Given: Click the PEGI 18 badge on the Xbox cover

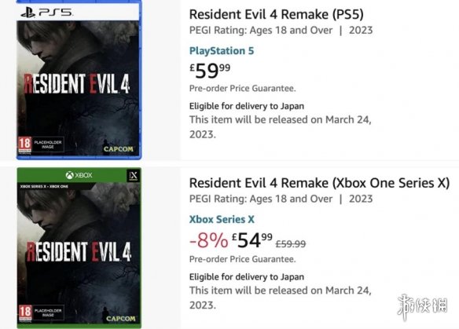Looking at the screenshot, I should [x=25, y=313].
